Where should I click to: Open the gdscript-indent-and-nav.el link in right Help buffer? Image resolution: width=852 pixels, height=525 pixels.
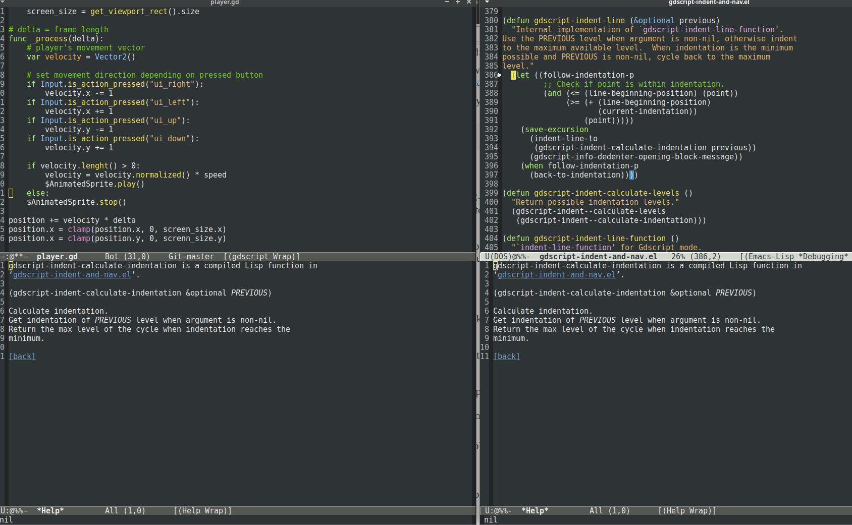pyautogui.click(x=556, y=274)
